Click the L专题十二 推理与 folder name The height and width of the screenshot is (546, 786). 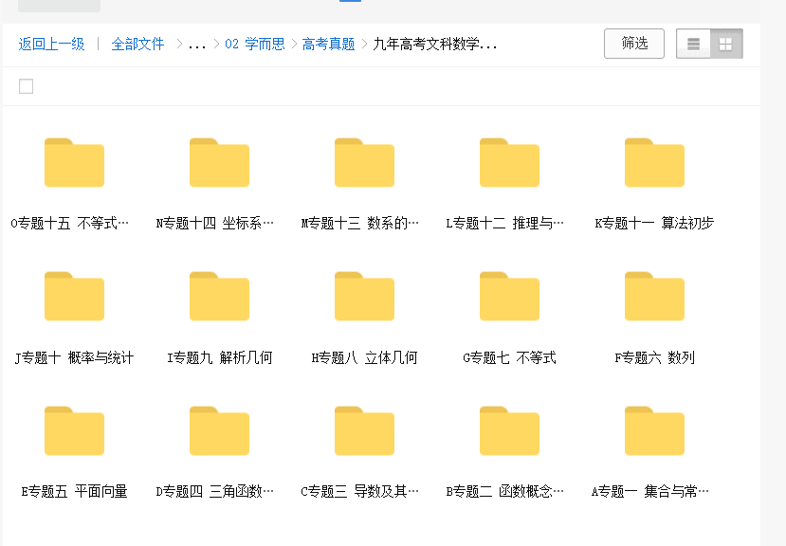(504, 223)
